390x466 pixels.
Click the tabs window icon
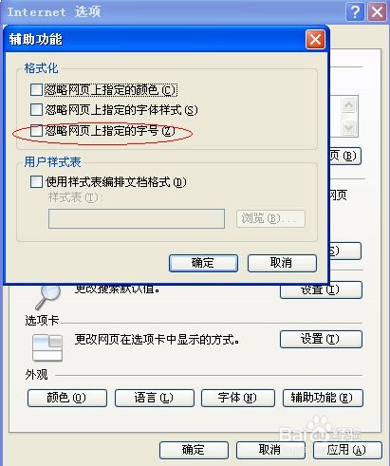coord(47,348)
